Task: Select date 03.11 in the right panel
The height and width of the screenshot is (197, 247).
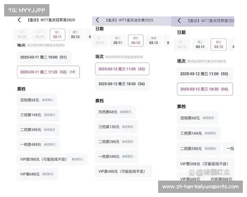Action: pos(200,45)
